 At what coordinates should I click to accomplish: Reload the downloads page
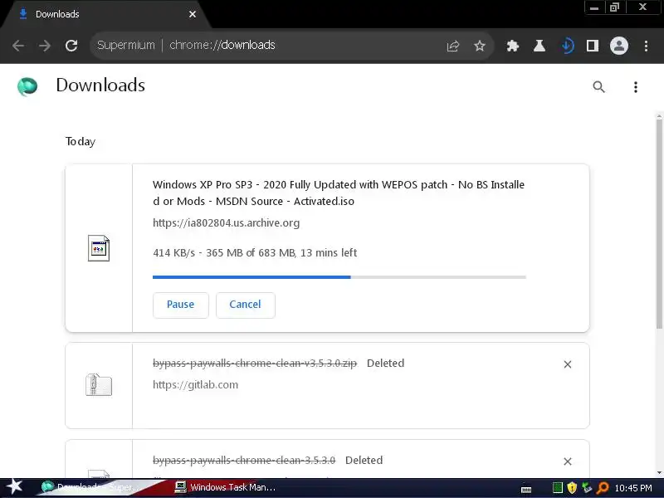[71, 46]
